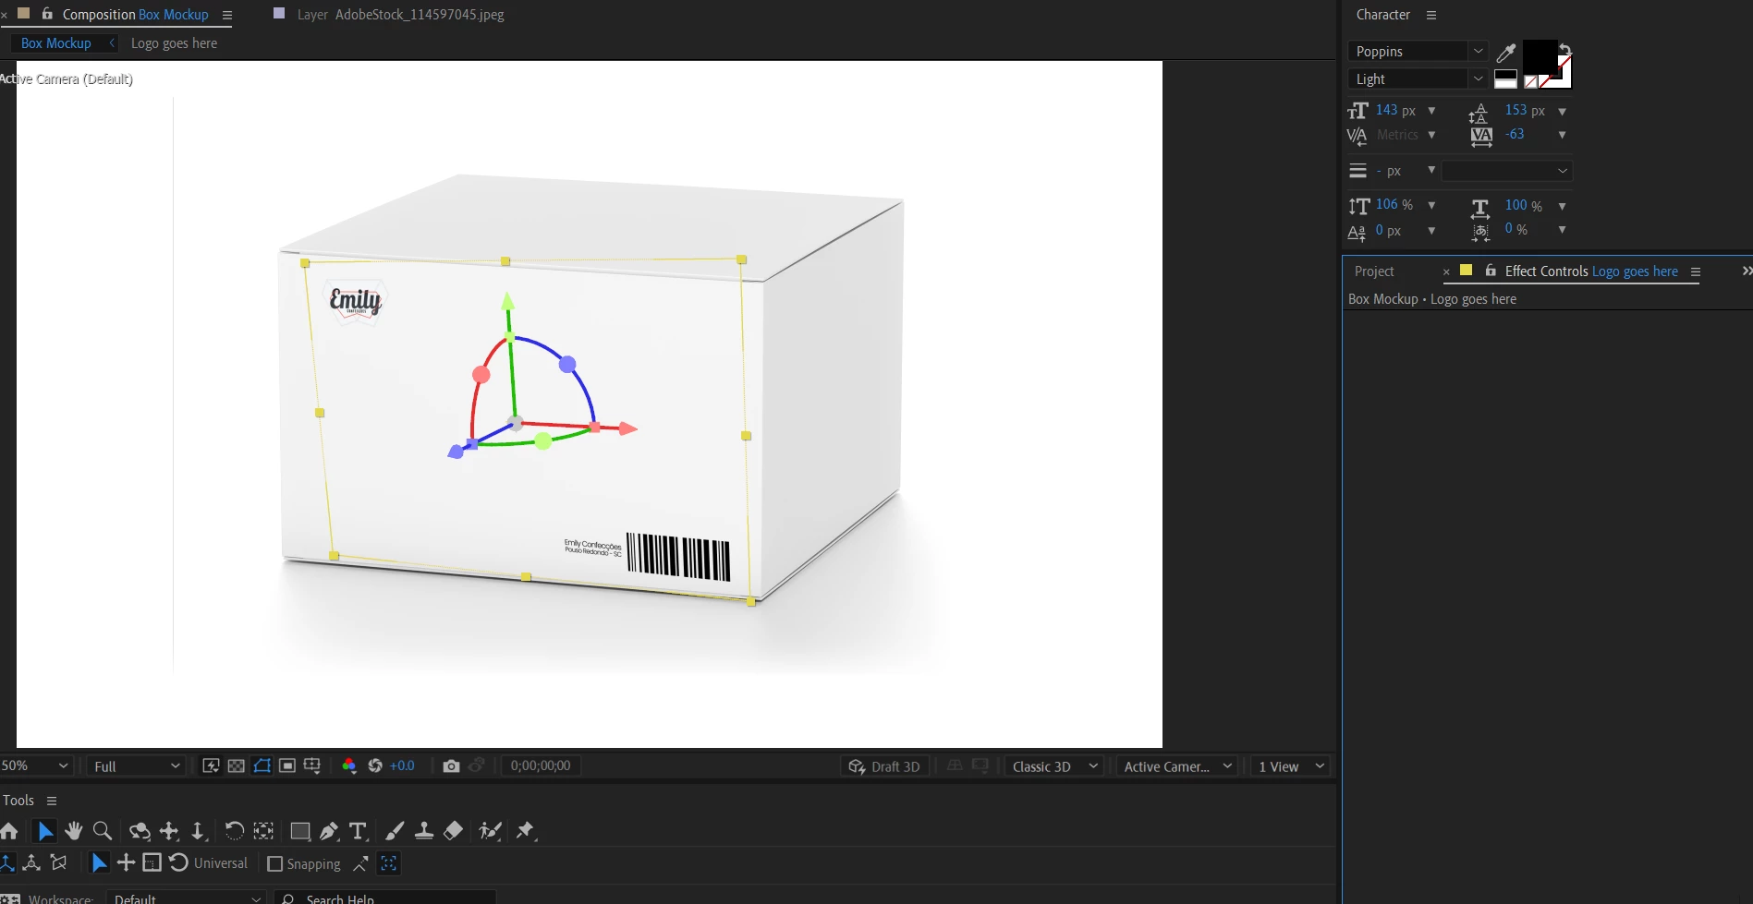Choose the 3D scale gizmo

point(152,863)
